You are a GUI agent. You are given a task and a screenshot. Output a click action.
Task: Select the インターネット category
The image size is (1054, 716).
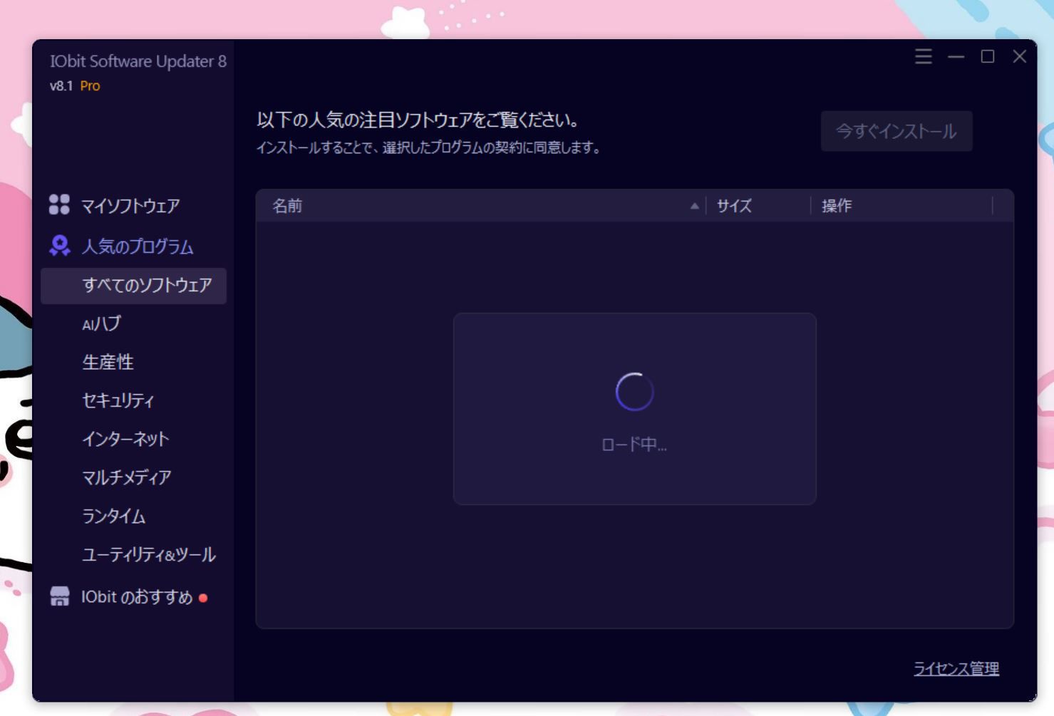125,440
